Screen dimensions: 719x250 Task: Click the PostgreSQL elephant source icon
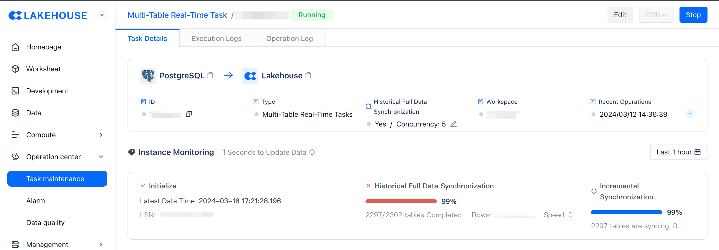coord(148,76)
